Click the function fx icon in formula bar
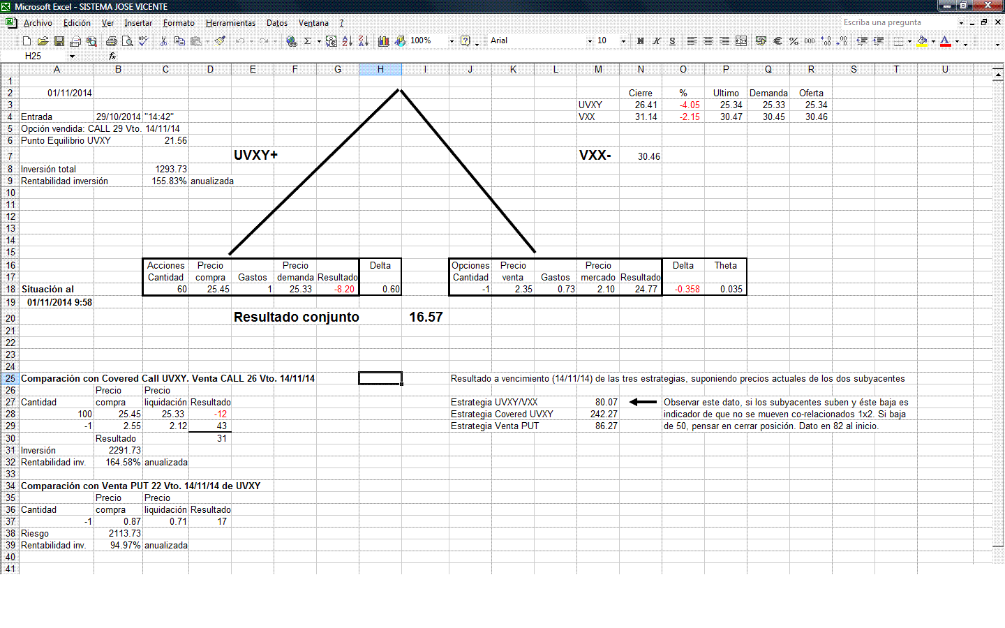This screenshot has width=1005, height=628. tap(112, 56)
